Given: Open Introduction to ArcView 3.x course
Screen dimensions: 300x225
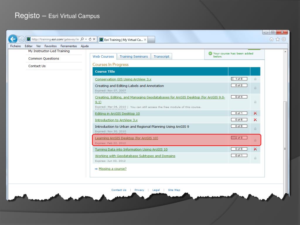Looking at the screenshot, I should click(x=116, y=120).
